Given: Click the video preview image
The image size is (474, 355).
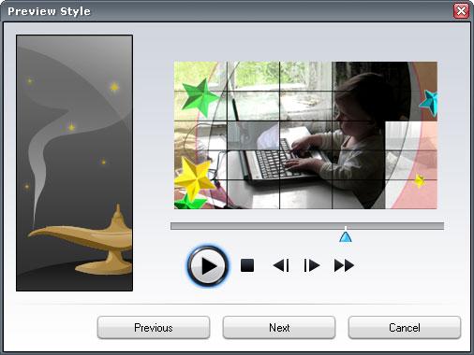Looking at the screenshot, I should pyautogui.click(x=305, y=135).
